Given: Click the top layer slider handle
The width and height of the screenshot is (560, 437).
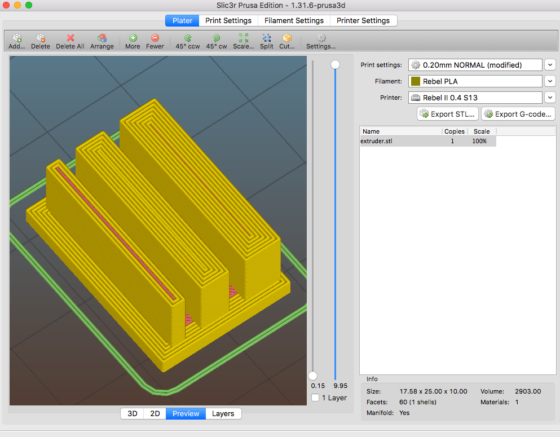Looking at the screenshot, I should [336, 65].
